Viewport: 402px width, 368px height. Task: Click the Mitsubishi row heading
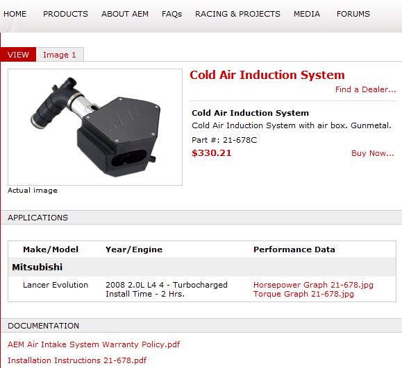tap(37, 268)
